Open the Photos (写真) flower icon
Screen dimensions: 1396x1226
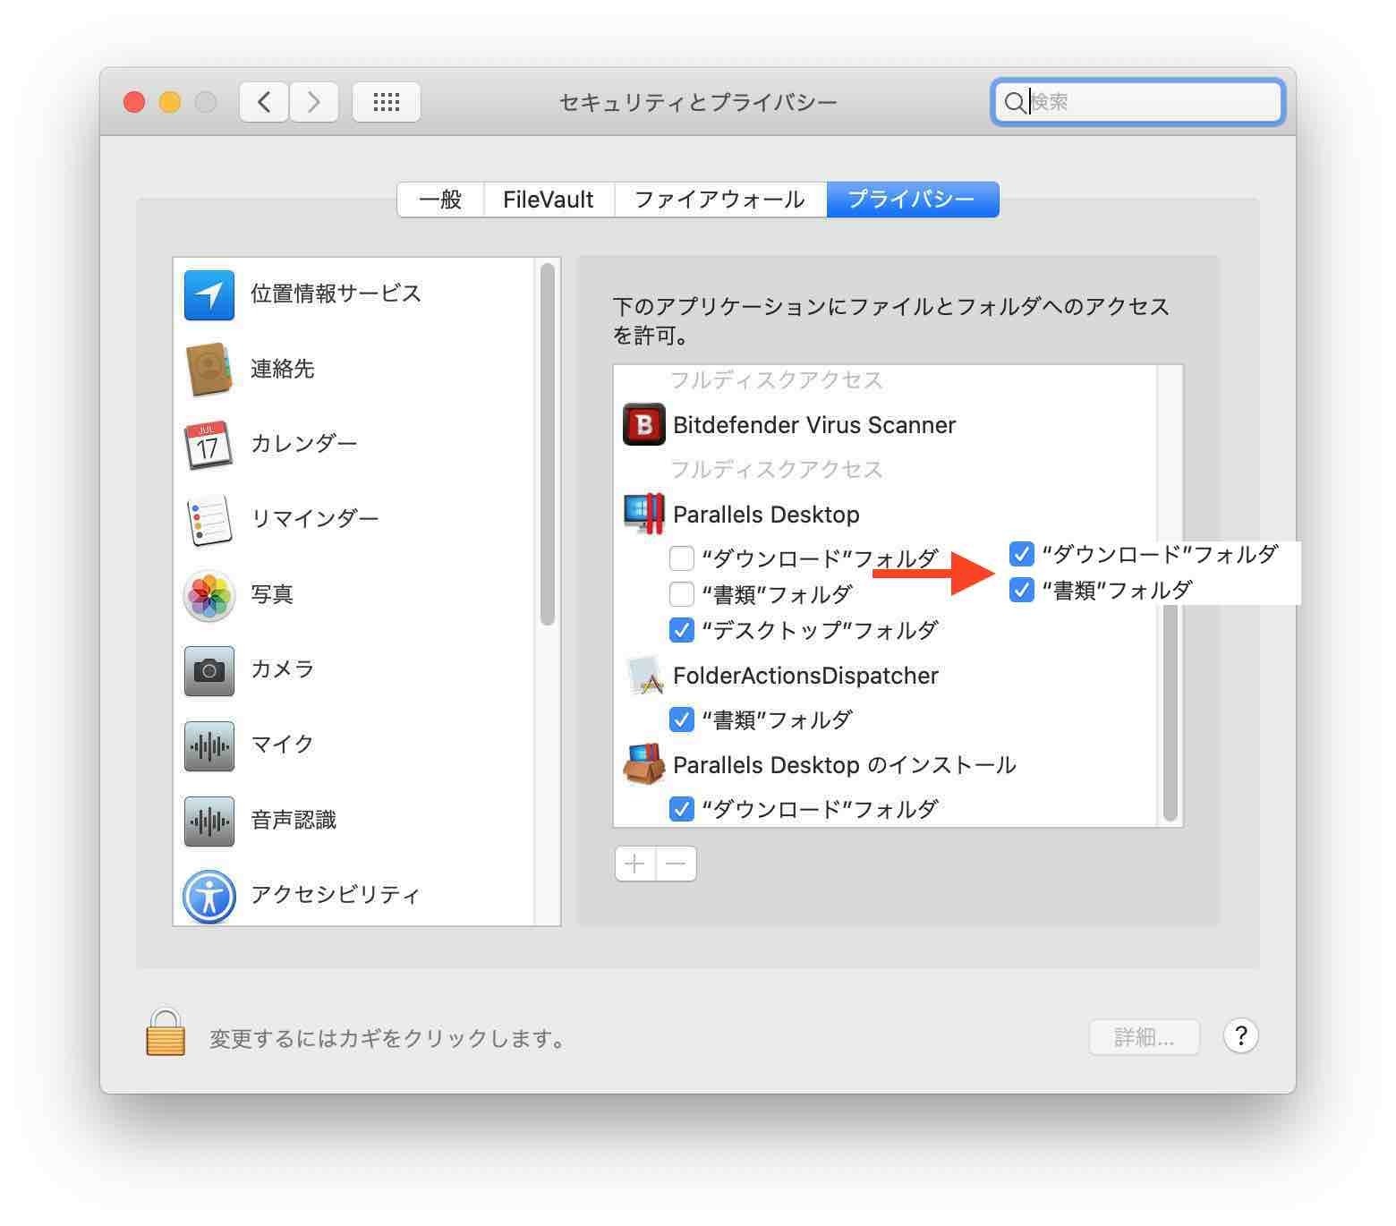click(x=209, y=596)
